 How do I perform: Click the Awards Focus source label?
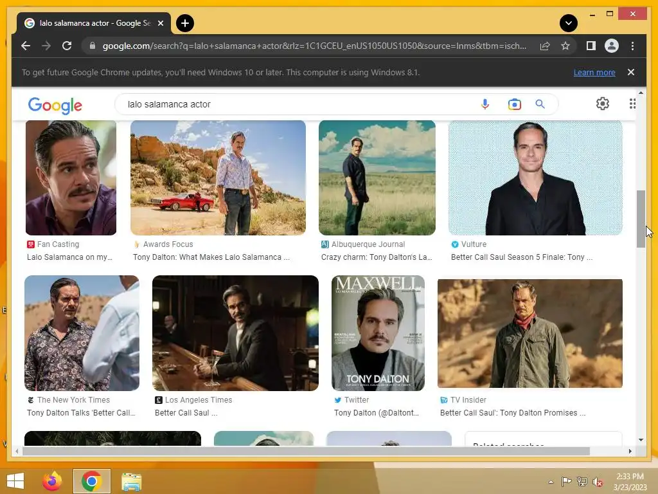pyautogui.click(x=168, y=244)
